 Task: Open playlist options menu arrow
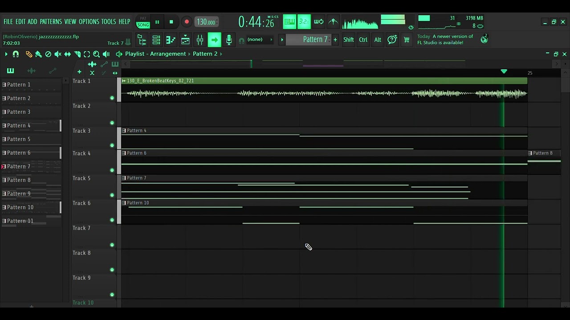click(x=6, y=54)
